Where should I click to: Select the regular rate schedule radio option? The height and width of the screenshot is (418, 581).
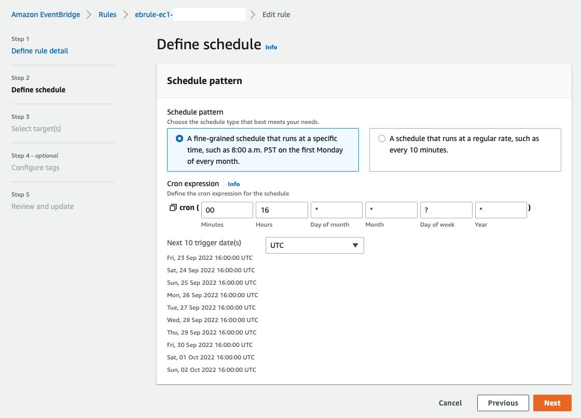pyautogui.click(x=382, y=138)
